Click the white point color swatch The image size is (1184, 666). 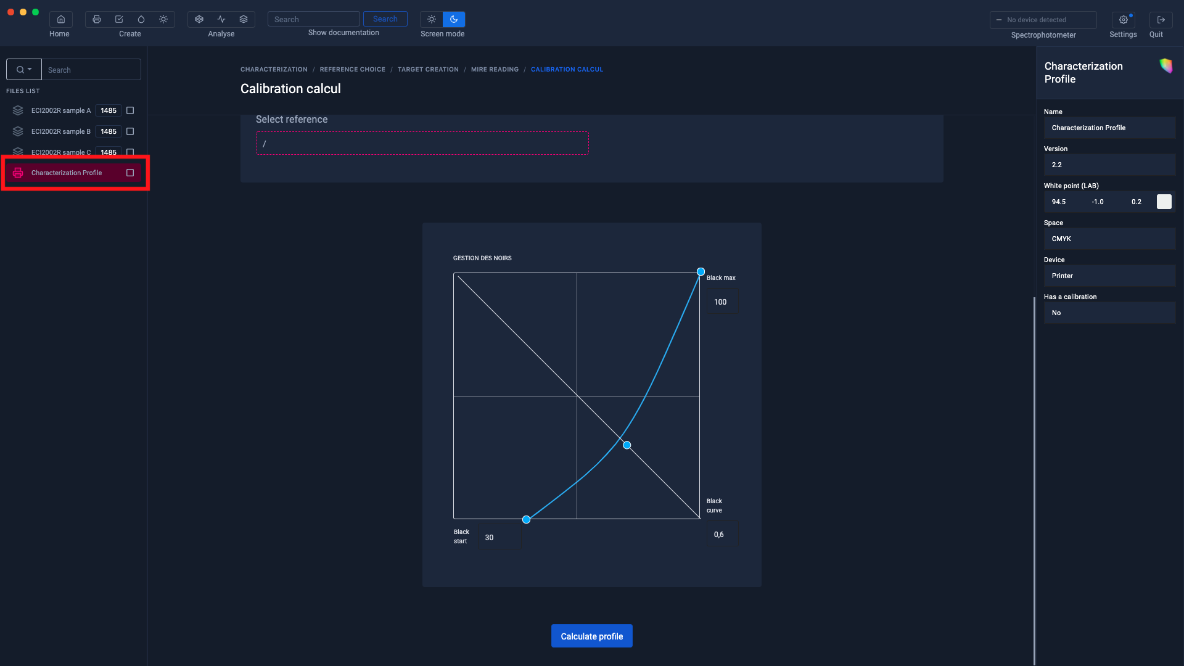coord(1164,202)
